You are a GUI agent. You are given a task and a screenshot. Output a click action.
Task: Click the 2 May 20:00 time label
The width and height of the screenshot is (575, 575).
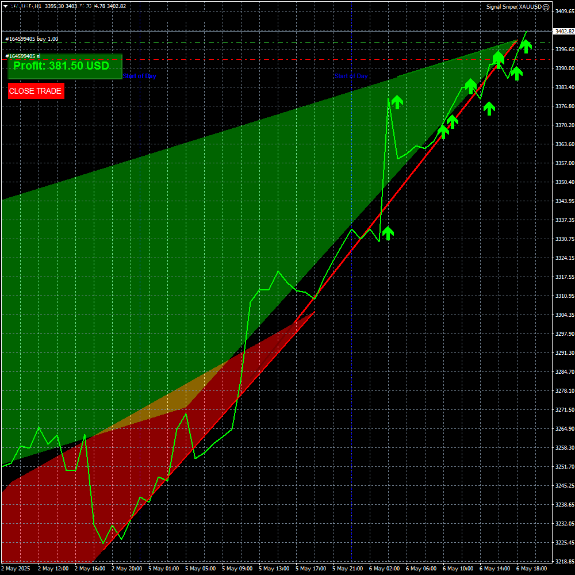pyautogui.click(x=126, y=569)
